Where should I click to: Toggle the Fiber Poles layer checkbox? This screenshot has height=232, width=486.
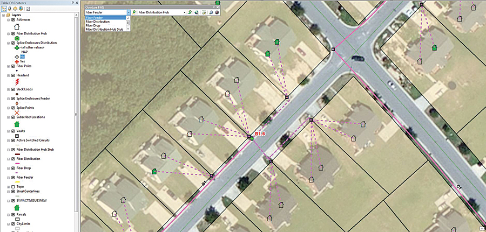[x=13, y=66]
